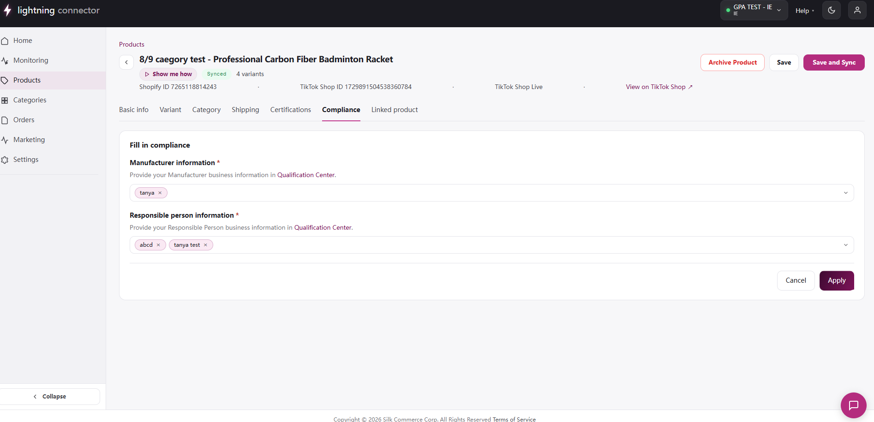Click the Settings gear icon
Image resolution: width=874 pixels, height=422 pixels.
pos(5,160)
